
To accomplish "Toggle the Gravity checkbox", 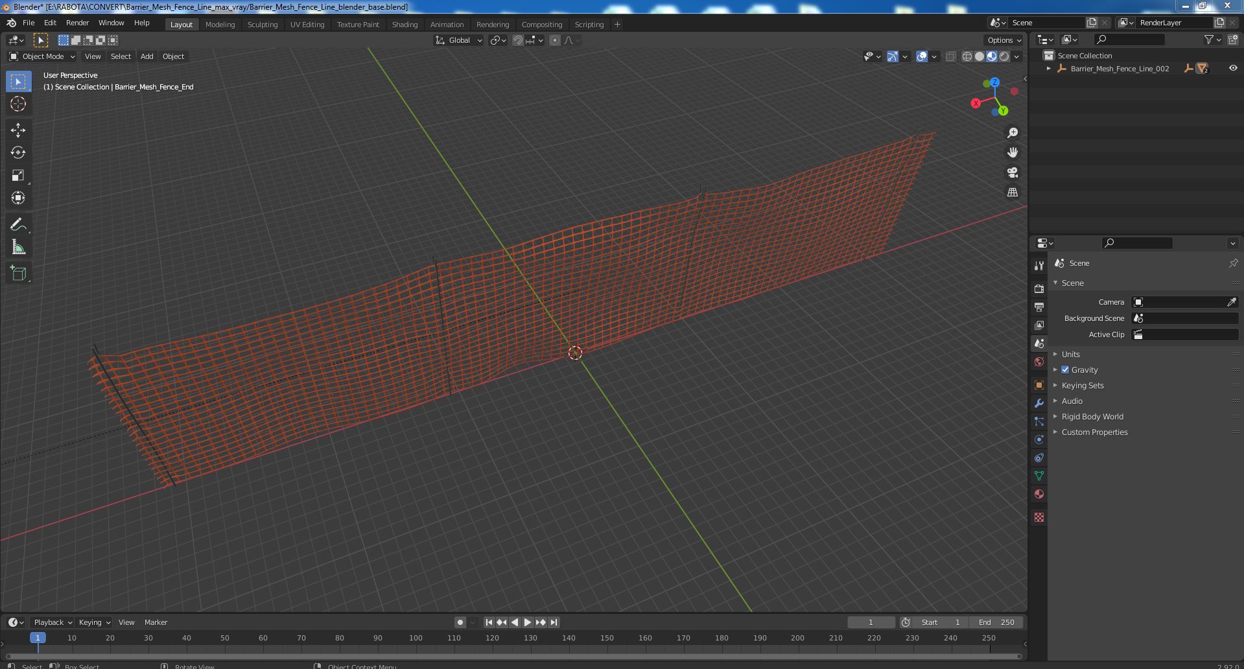I will (1065, 370).
